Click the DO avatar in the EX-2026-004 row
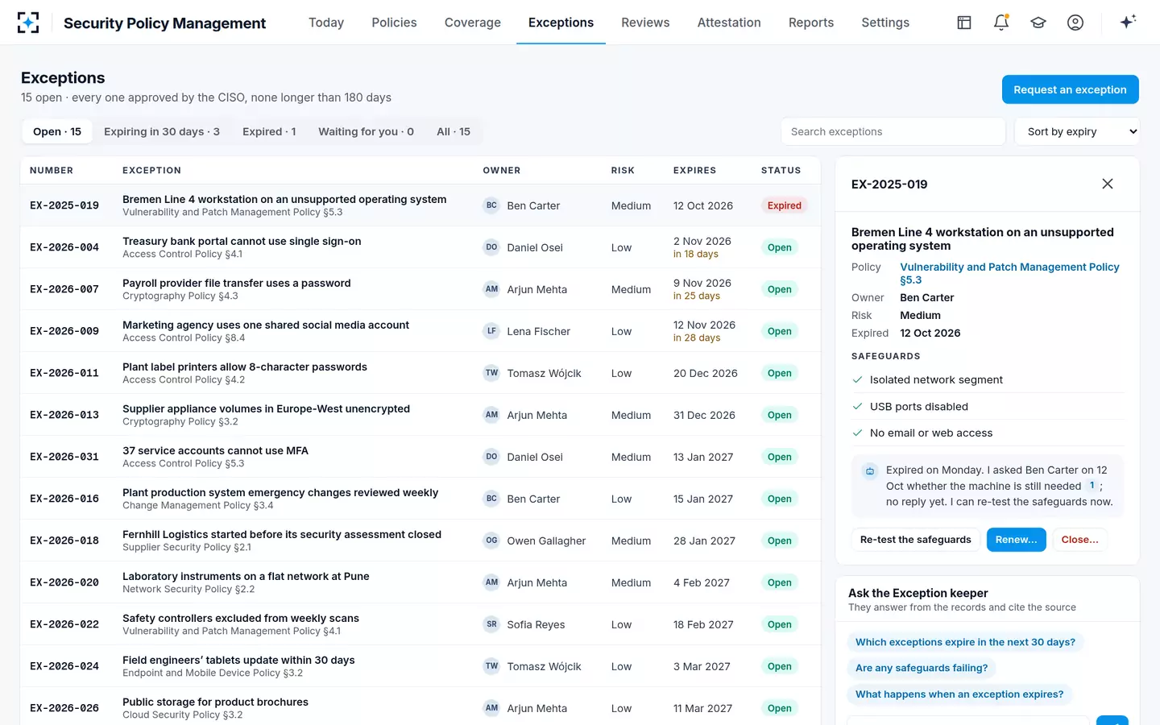Image resolution: width=1160 pixels, height=725 pixels. click(491, 247)
